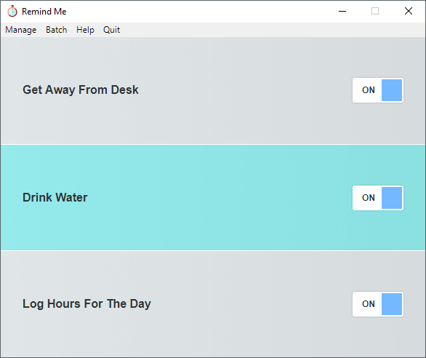Click the ON text of the Drink Water switch
The image size is (426, 358).
[x=369, y=198]
